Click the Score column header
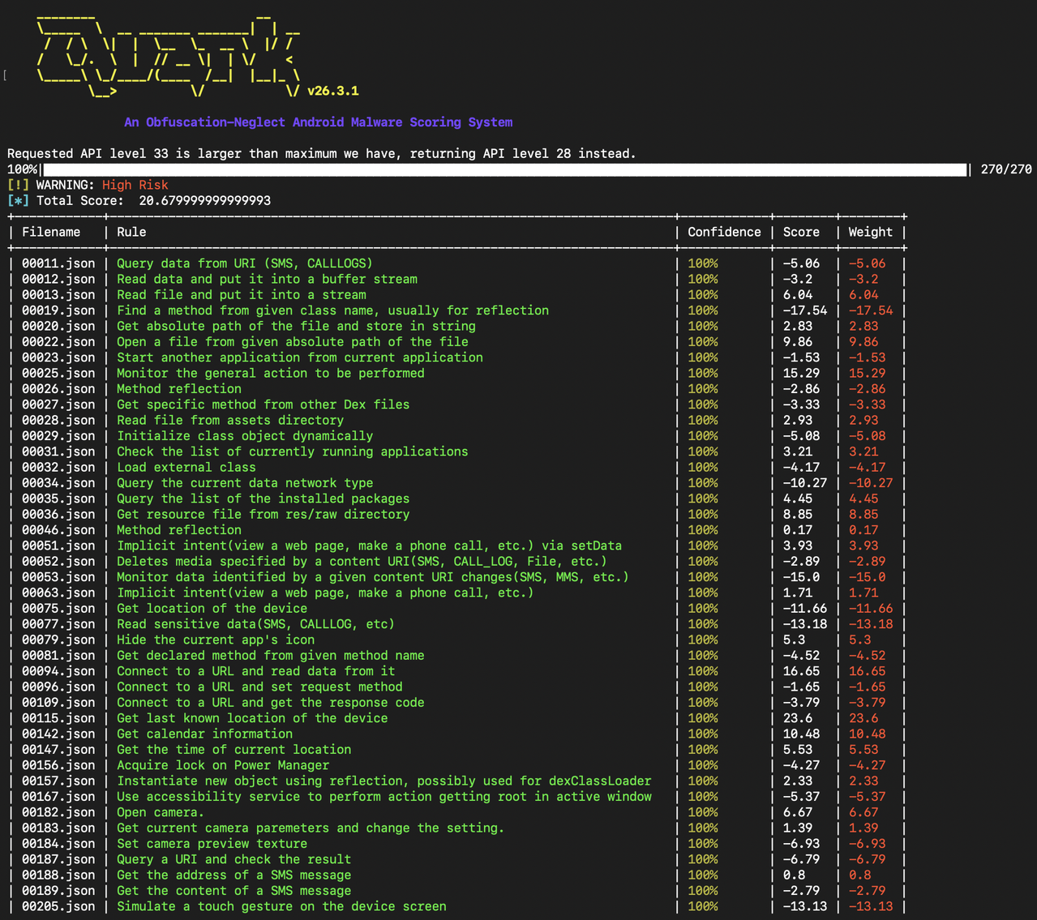This screenshot has width=1037, height=920. point(801,232)
